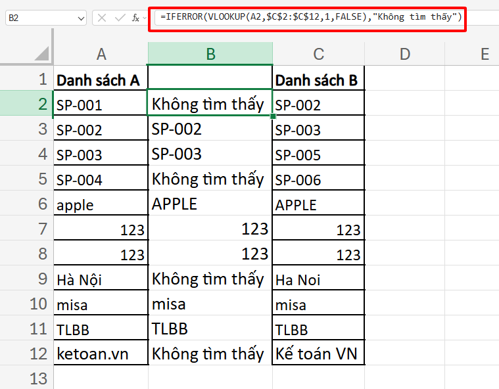499x389 pixels.
Task: Select row 1 header
Action: pyautogui.click(x=27, y=79)
